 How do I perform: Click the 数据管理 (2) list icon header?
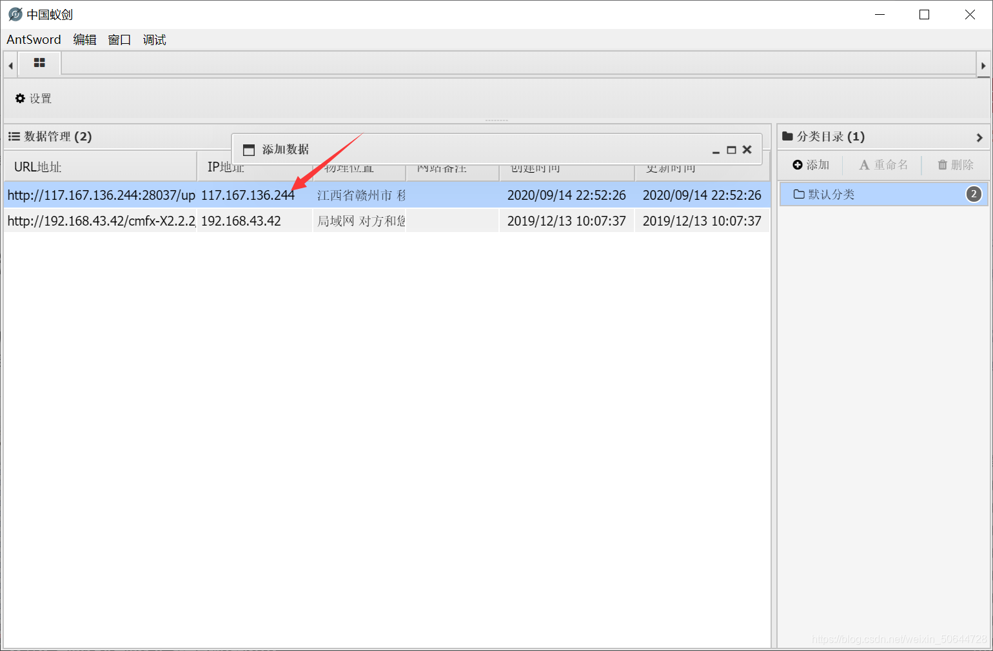[x=14, y=136]
